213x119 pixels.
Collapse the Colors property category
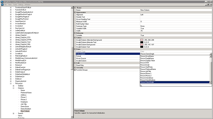coord(74,37)
